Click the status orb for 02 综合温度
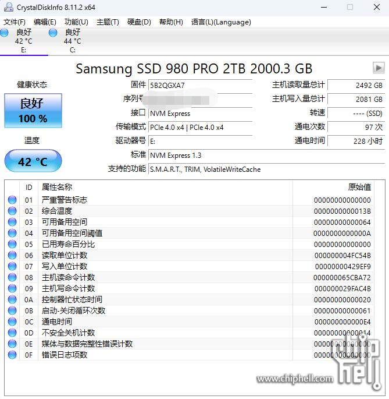Image resolution: width=389 pixels, height=399 pixels. pos(12,211)
